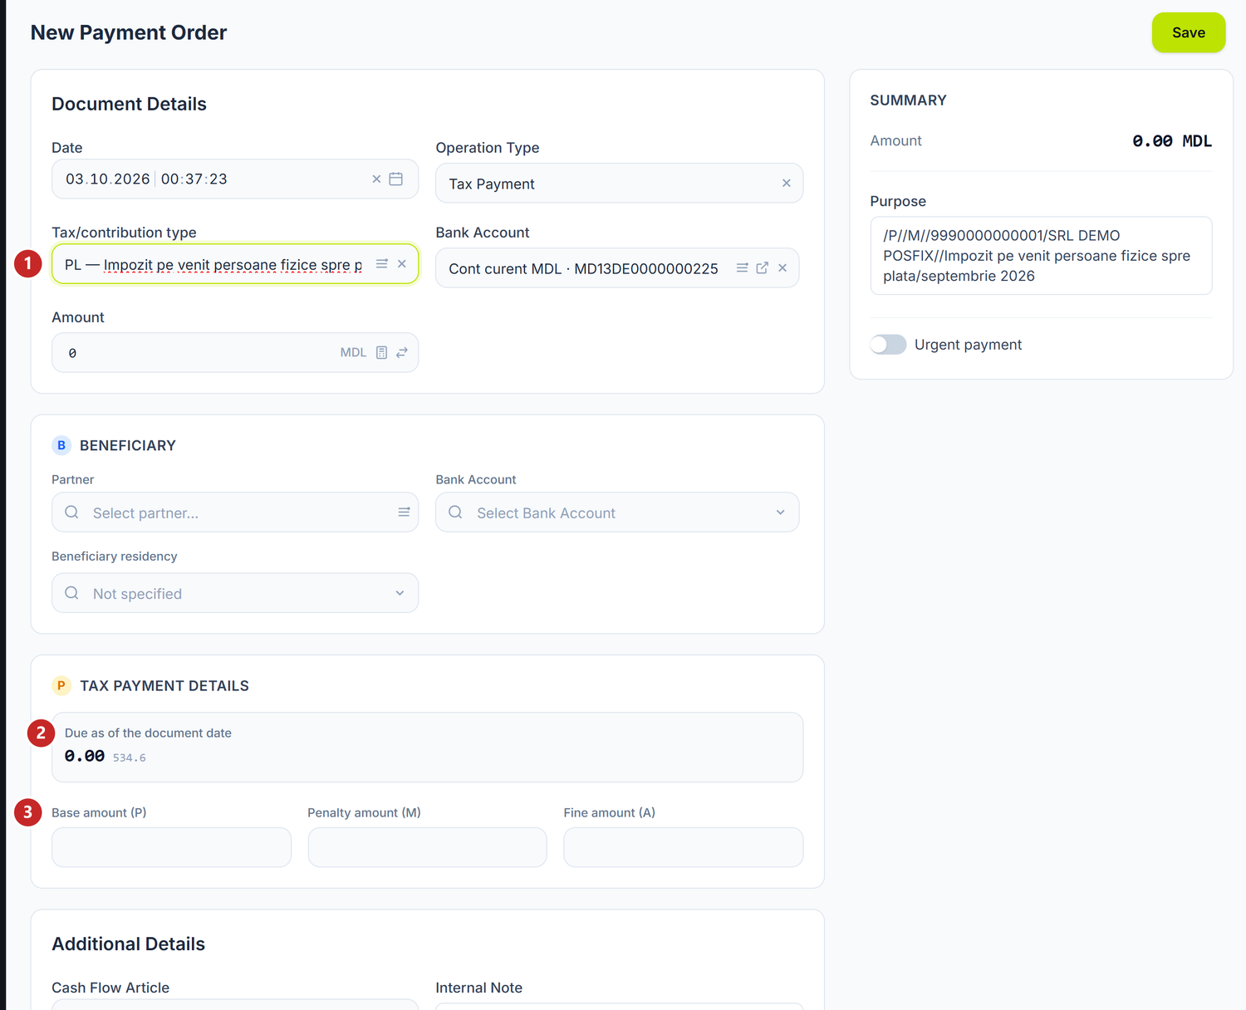Clear the Cont curent MDL bank account
Image resolution: width=1246 pixels, height=1010 pixels.
[782, 268]
